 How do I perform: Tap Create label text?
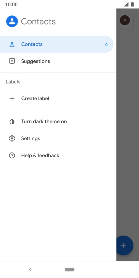pyautogui.click(x=35, y=99)
